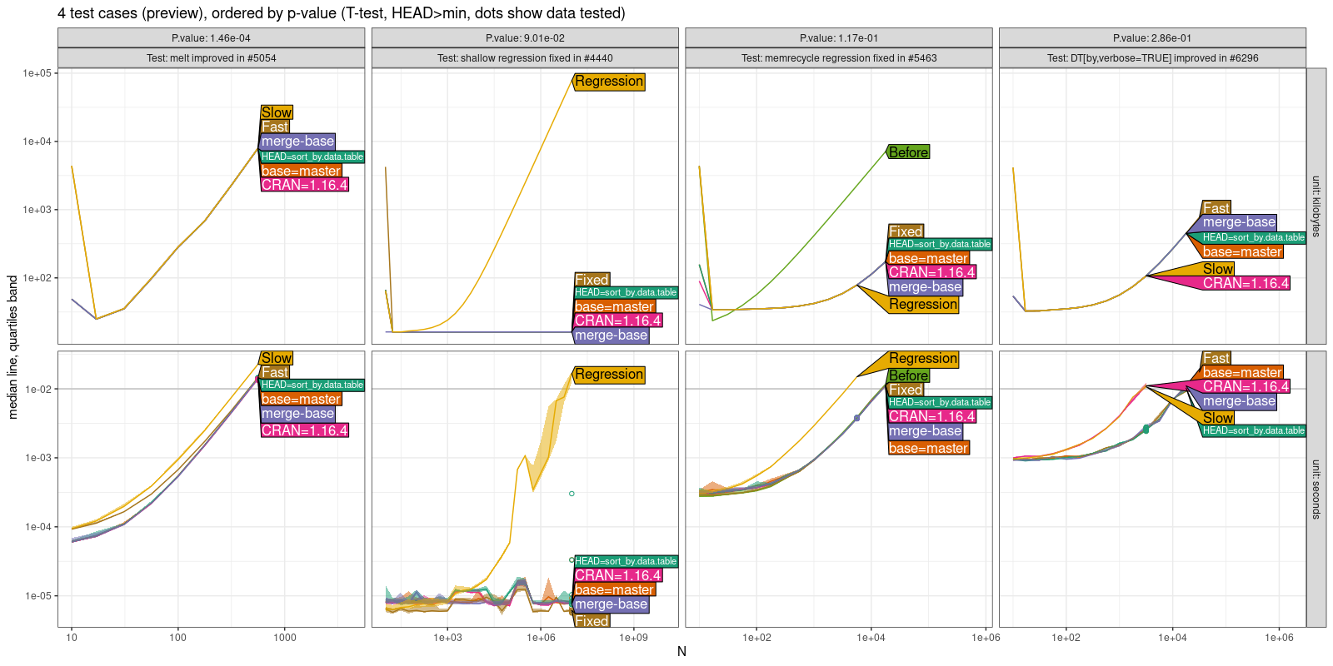Click 'CRAN=1.16.4' label in melt seconds panel

pos(304,430)
